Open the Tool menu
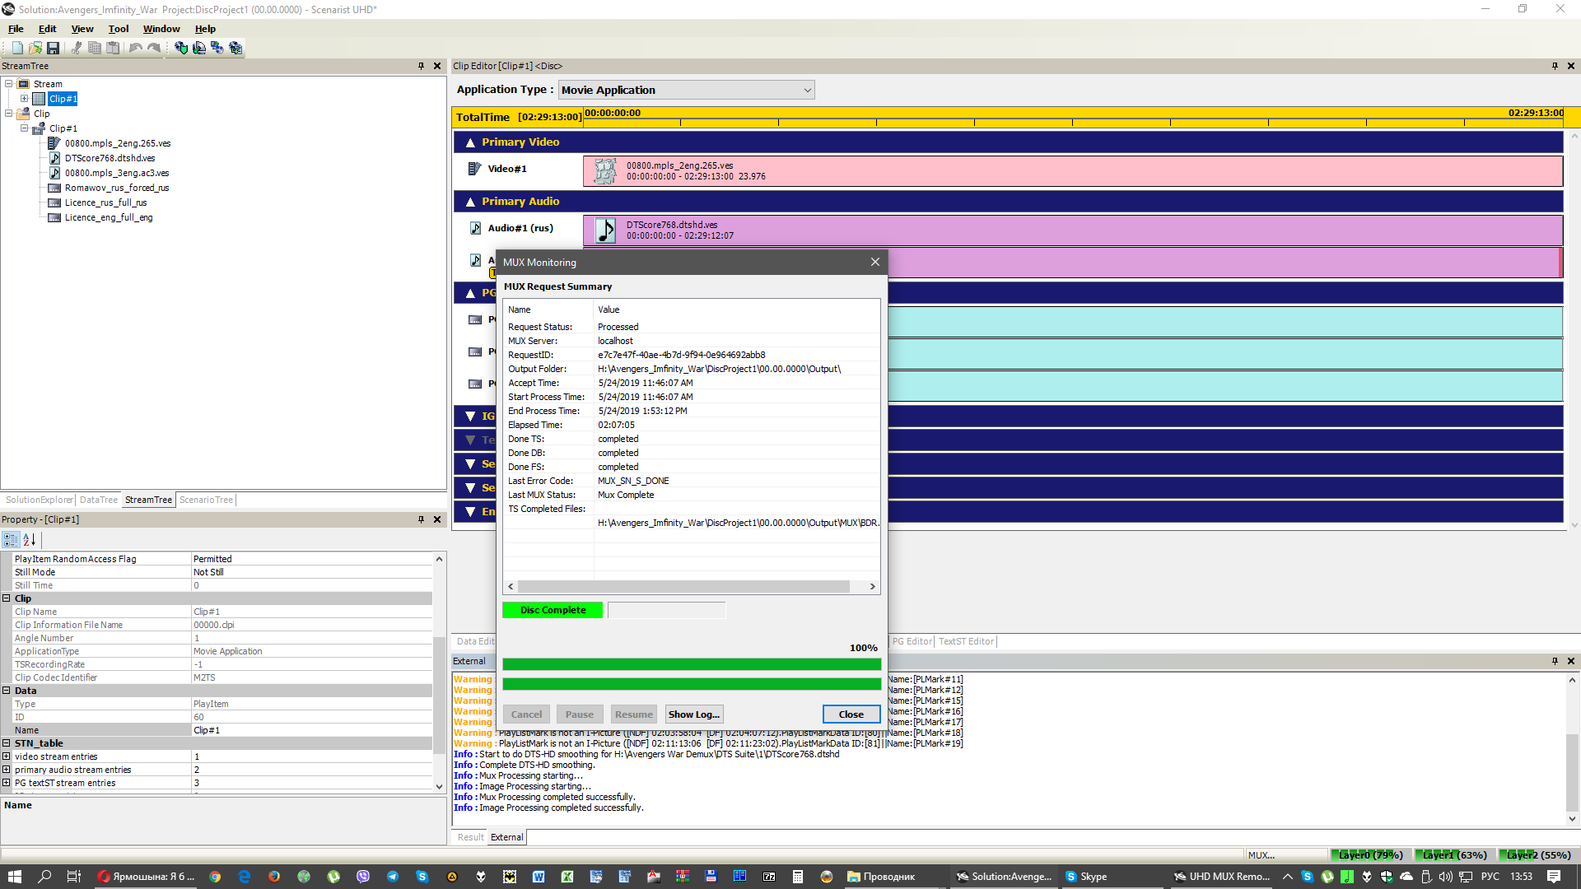 (x=119, y=29)
